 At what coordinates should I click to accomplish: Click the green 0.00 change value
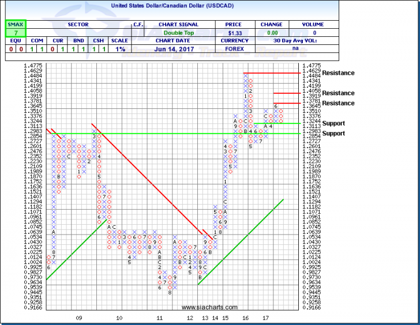point(271,33)
